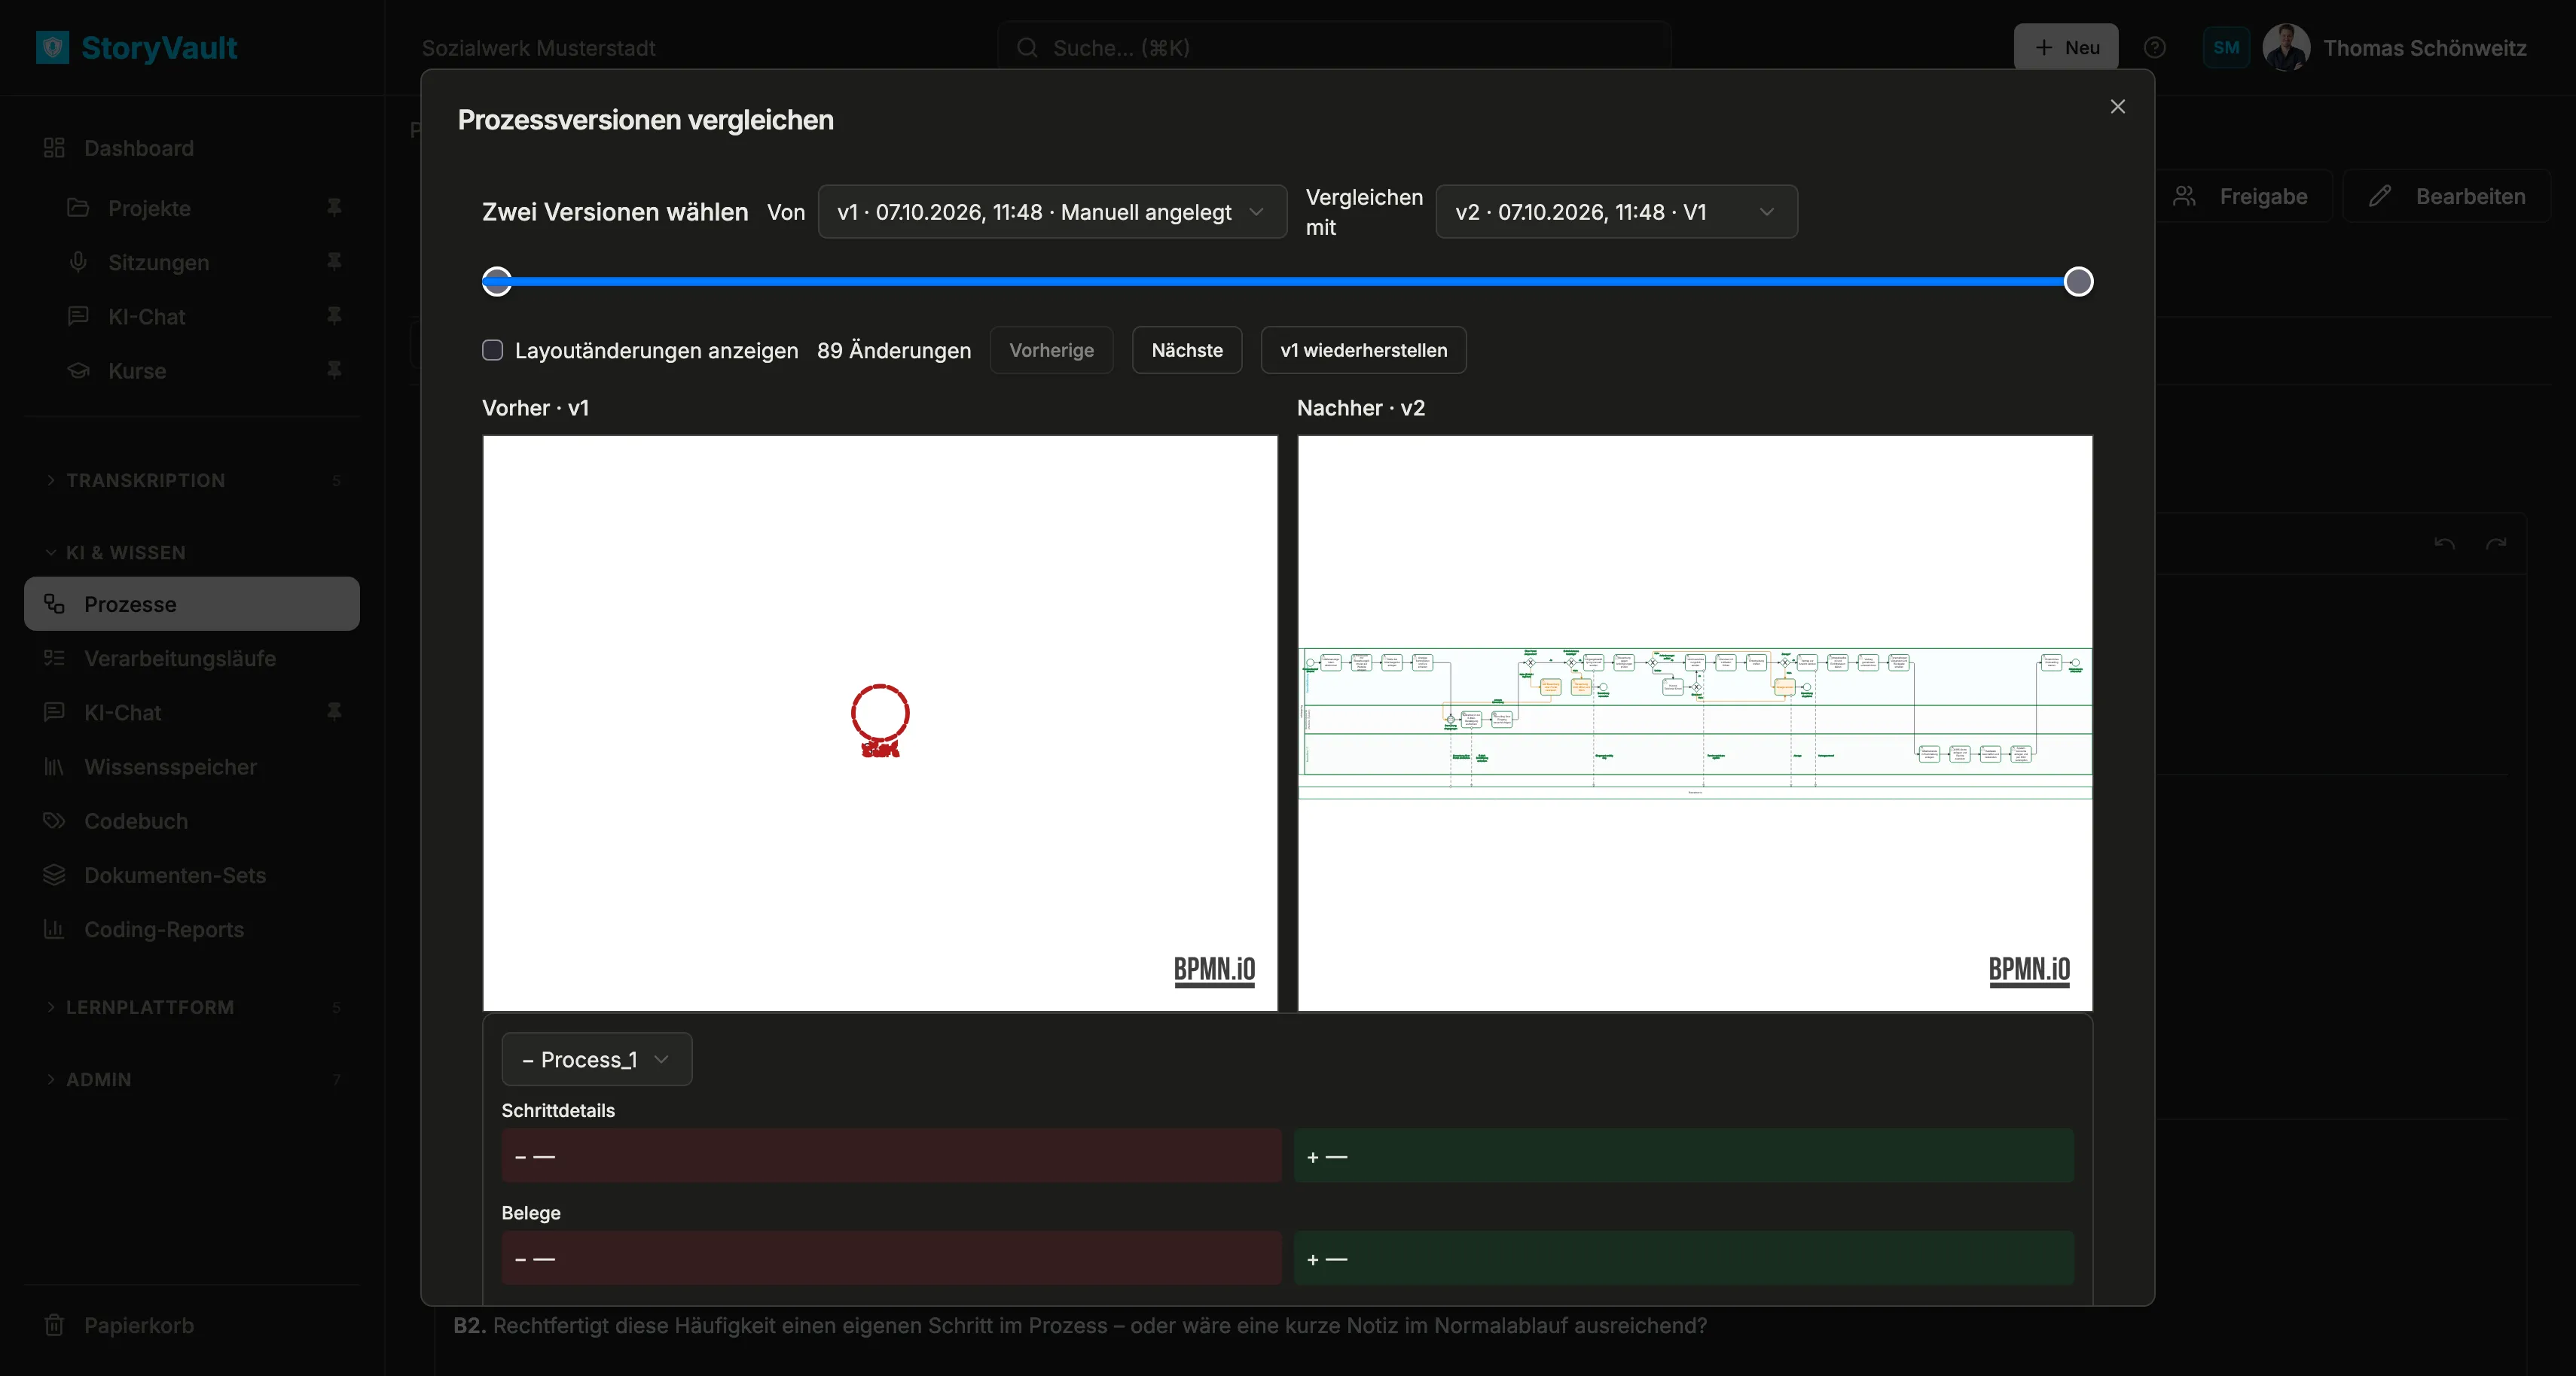Click the pin icon next to Projekte
2576x1376 pixels.
tap(335, 207)
